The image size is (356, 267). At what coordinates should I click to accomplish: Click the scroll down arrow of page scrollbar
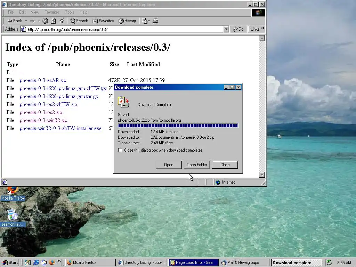click(262, 175)
